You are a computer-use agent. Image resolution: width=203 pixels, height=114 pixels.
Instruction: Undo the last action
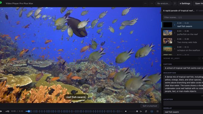pyautogui.click(x=146, y=3)
